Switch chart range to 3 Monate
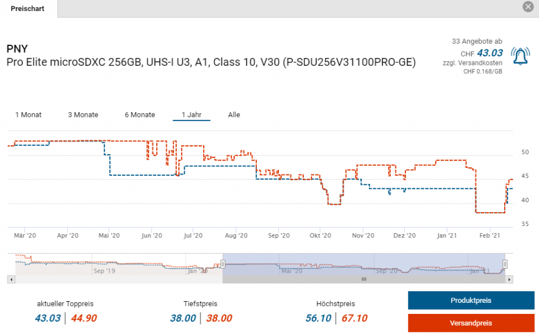The width and height of the screenshot is (539, 336). (83, 115)
